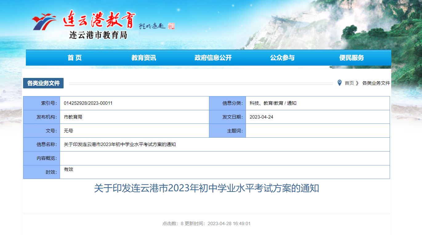Click the 点击数: 8 view count
Screen dimensions: 422x235
173,224
